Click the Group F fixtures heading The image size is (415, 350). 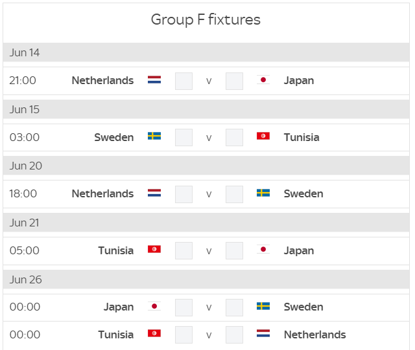coord(206,20)
